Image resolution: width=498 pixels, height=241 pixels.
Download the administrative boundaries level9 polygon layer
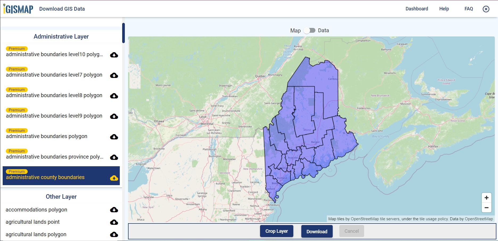pos(114,117)
